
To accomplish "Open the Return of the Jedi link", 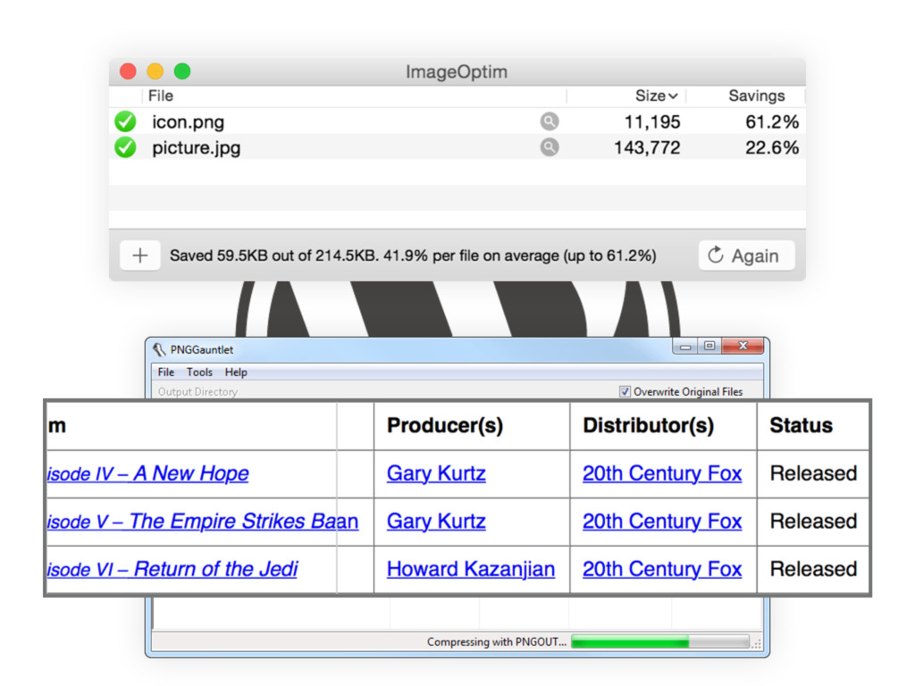I will click(x=172, y=569).
